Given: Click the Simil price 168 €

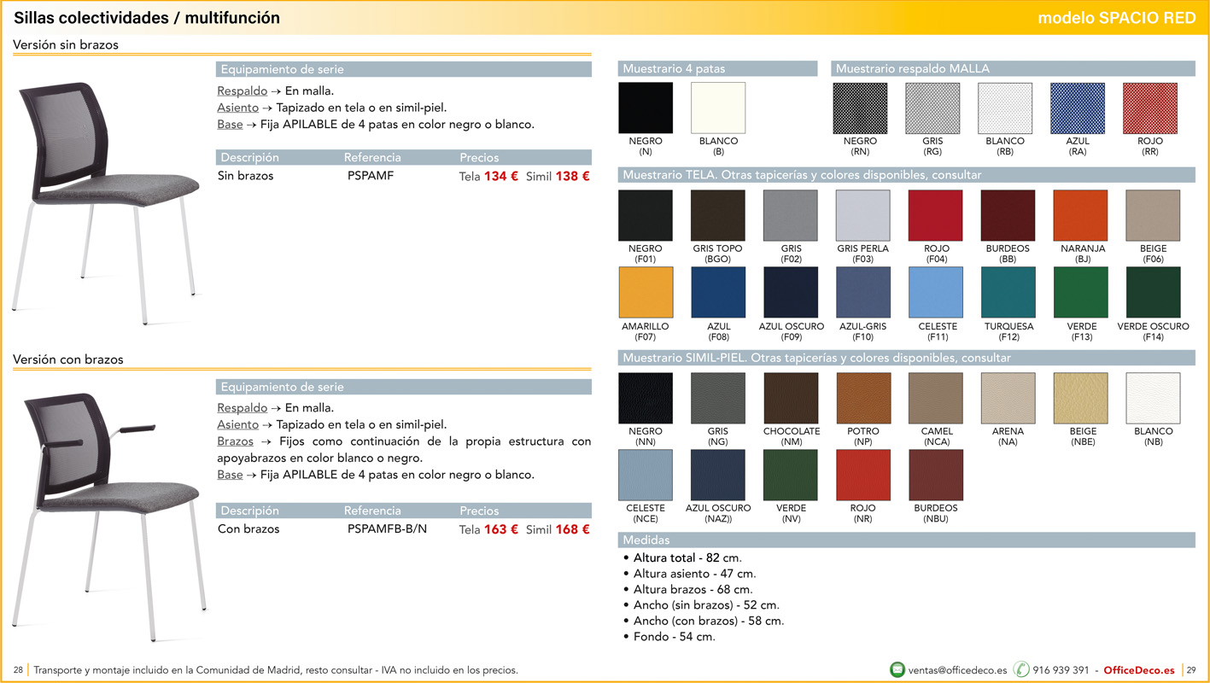Looking at the screenshot, I should pos(573,529).
